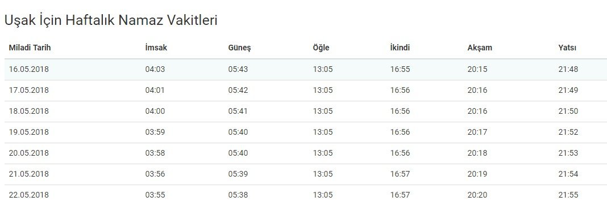Select the 22.05.2018 date cell

[29, 195]
